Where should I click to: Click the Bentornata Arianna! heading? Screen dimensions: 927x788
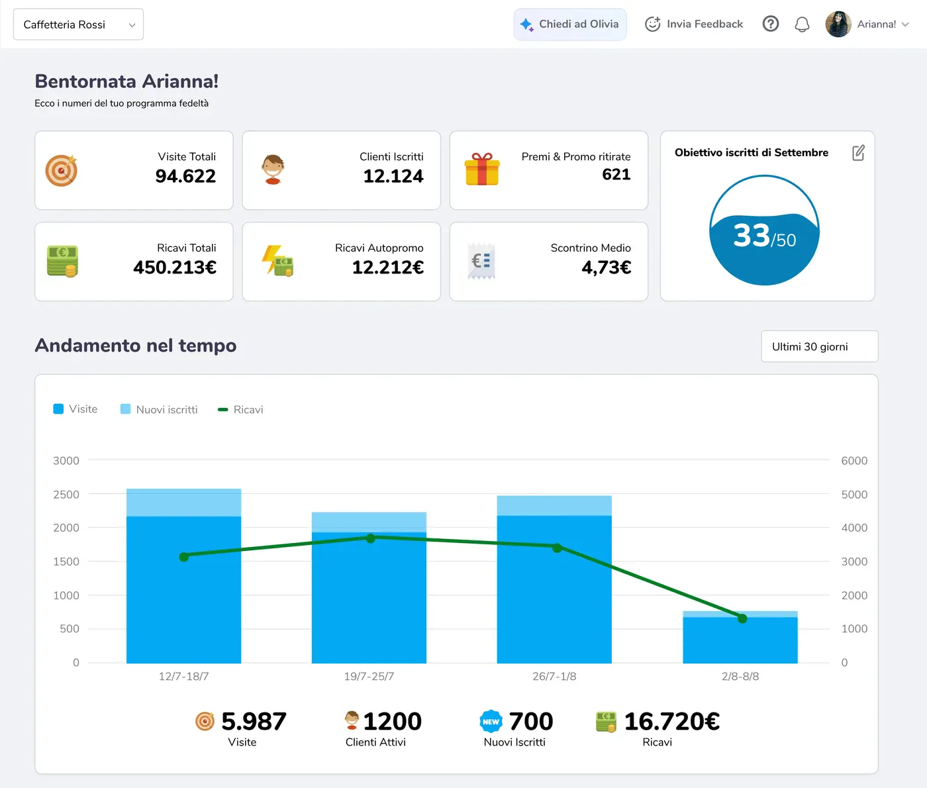[126, 81]
